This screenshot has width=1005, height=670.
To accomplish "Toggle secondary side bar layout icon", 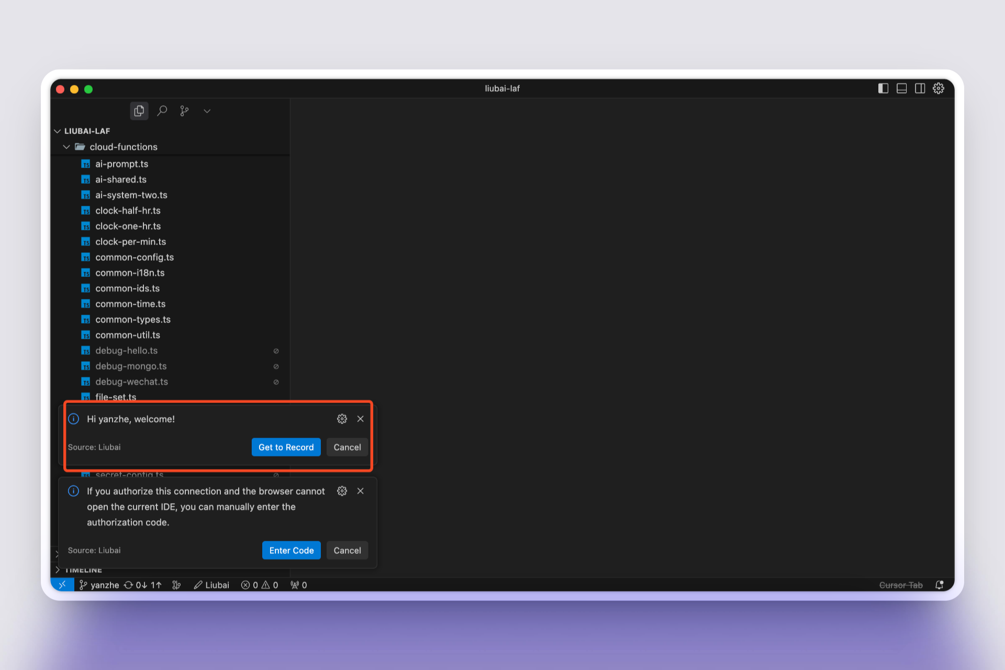I will click(x=920, y=88).
